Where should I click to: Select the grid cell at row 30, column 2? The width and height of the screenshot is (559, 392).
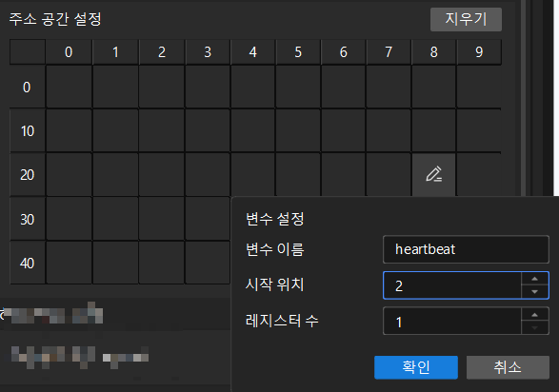(162, 219)
